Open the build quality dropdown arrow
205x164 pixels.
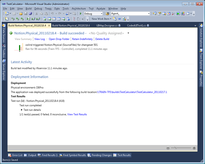click(x=128, y=33)
